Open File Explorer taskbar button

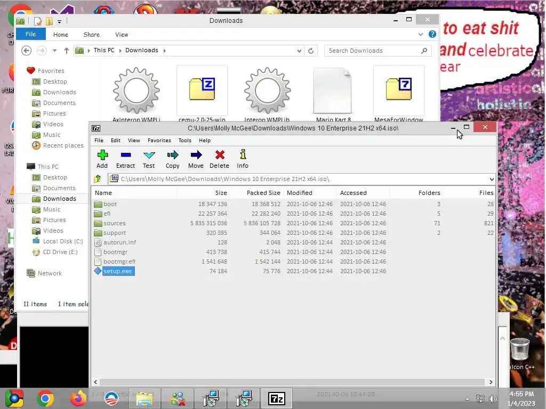pos(144,398)
